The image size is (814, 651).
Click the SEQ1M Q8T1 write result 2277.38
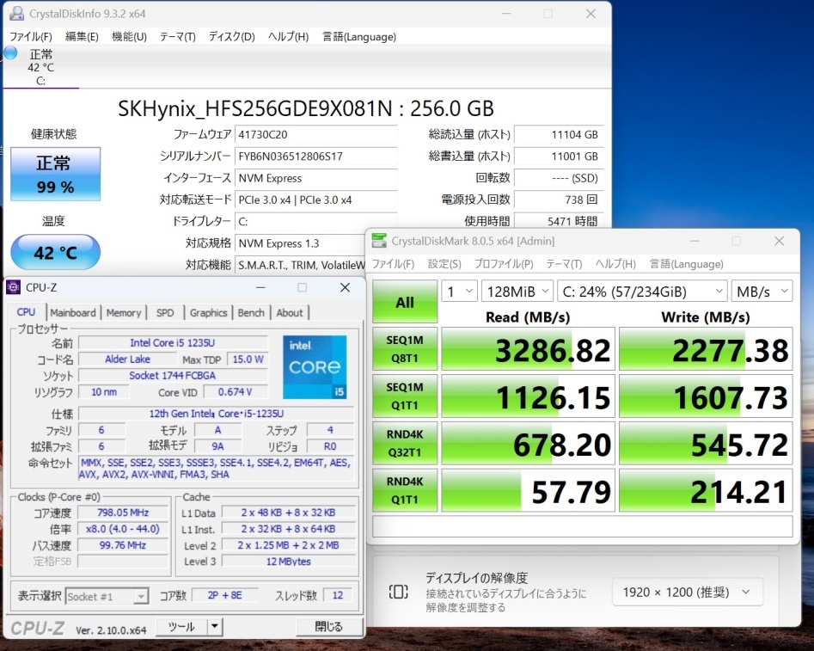(706, 348)
